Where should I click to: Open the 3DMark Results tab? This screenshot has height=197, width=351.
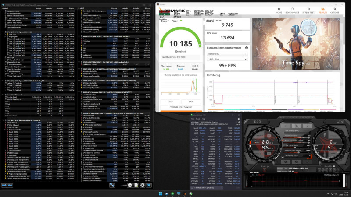pos(323,11)
